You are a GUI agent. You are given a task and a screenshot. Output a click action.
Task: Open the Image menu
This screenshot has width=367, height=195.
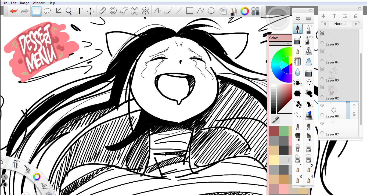tap(24, 3)
